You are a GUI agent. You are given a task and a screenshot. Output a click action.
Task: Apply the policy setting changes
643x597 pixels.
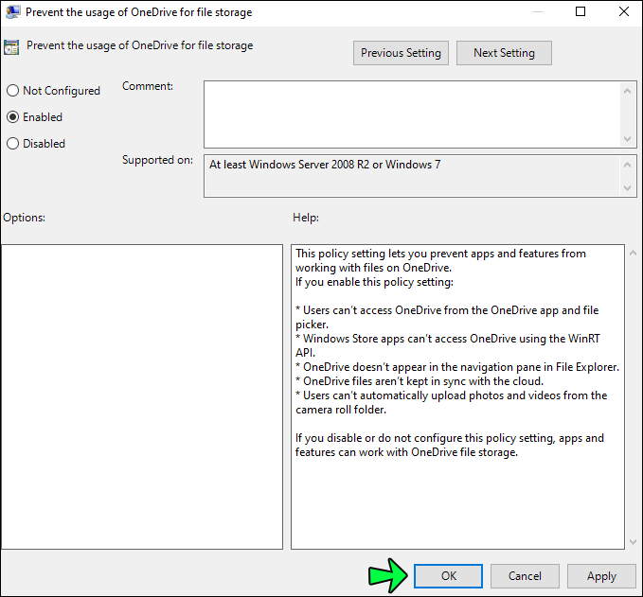click(x=601, y=576)
